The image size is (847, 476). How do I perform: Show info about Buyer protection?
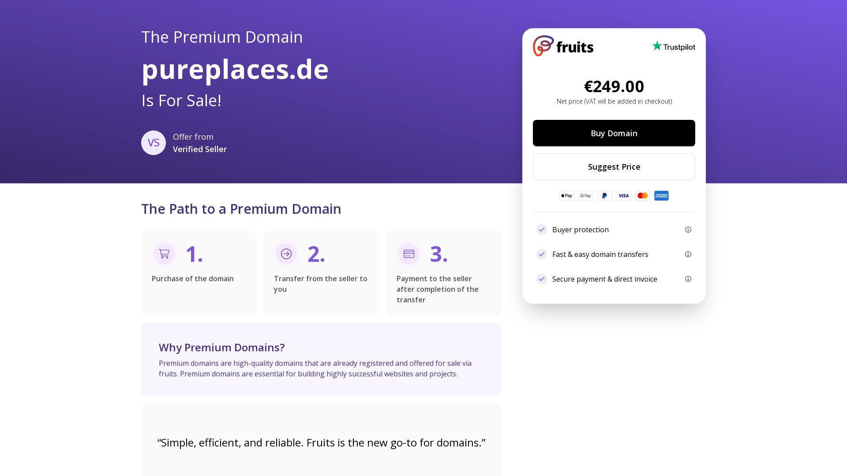click(688, 230)
